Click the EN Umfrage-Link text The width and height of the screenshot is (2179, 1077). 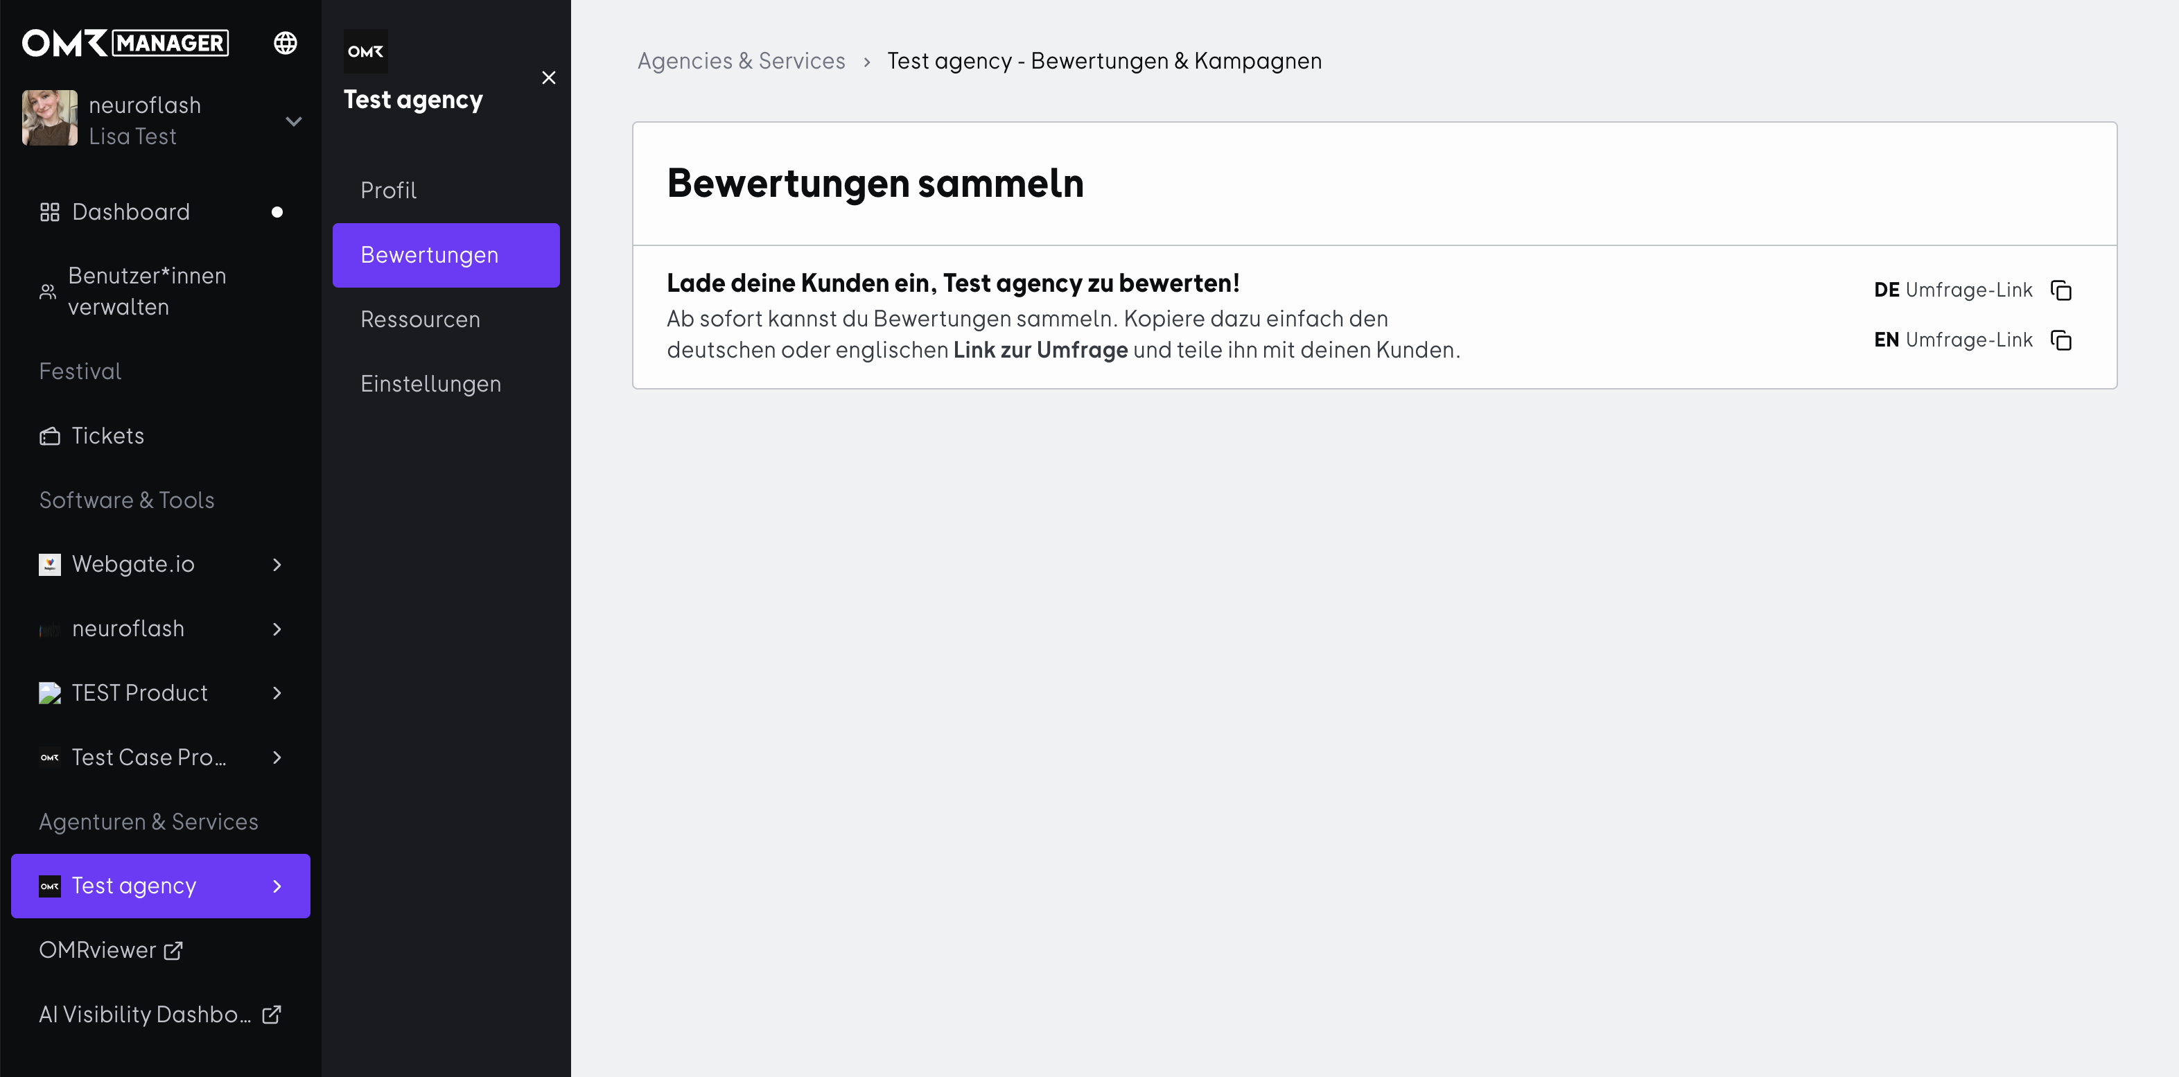(1952, 340)
